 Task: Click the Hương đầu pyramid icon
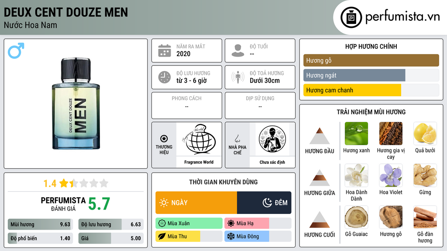(x=320, y=136)
